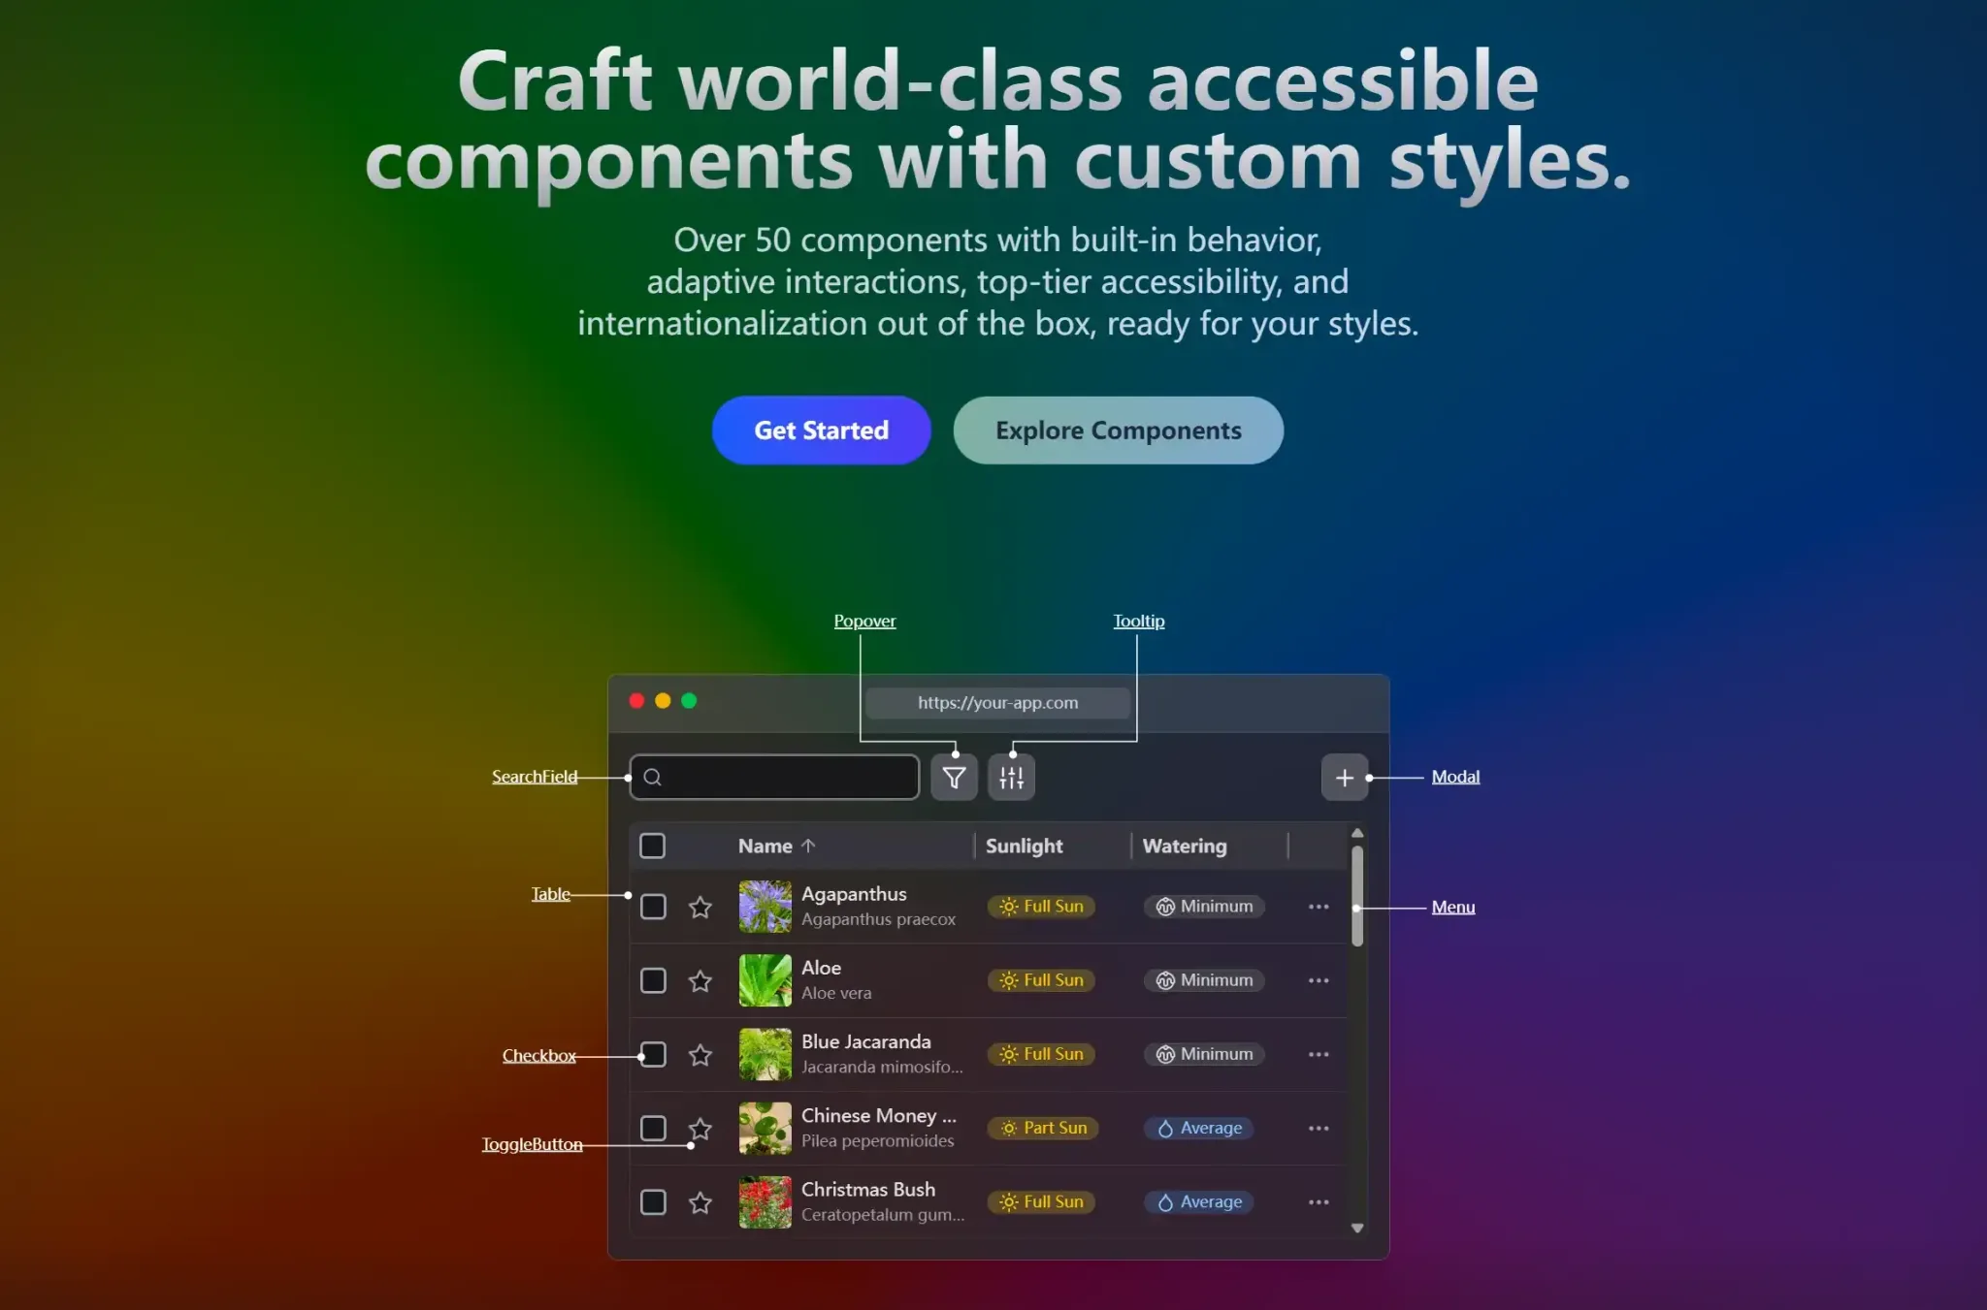Open the ellipsis menu for Blue Jacaranda
Viewport: 1987px width, 1310px height.
(x=1318, y=1054)
